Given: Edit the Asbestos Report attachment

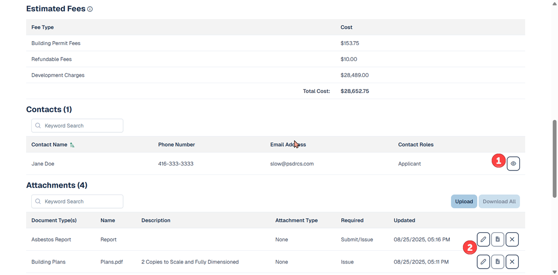Looking at the screenshot, I should point(483,239).
